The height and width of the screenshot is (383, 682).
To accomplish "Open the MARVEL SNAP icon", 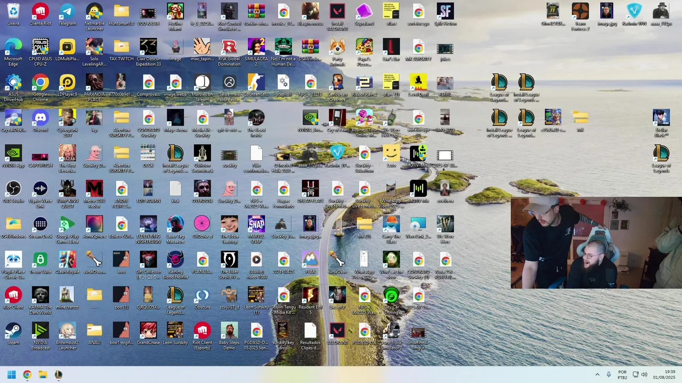I will 256,230.
